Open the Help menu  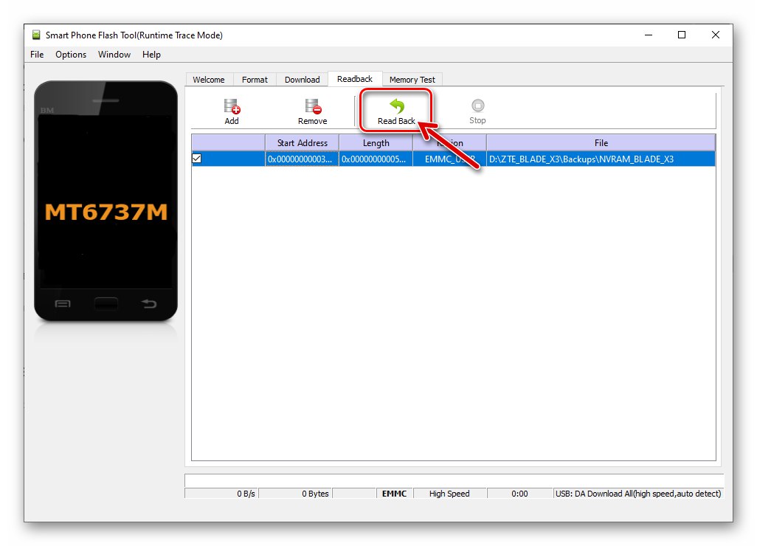151,55
